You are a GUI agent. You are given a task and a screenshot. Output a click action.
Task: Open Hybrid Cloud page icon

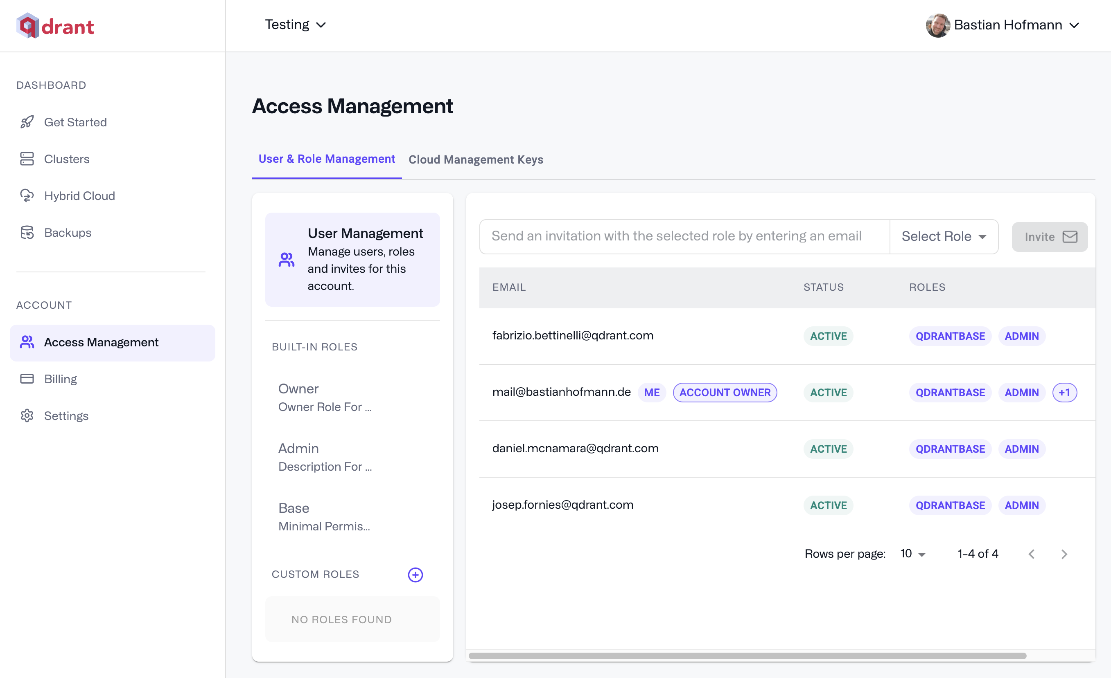point(27,195)
